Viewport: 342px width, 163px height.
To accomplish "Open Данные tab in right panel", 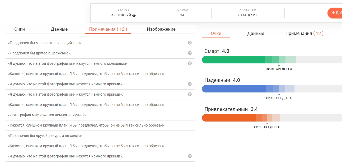I will [256, 34].
